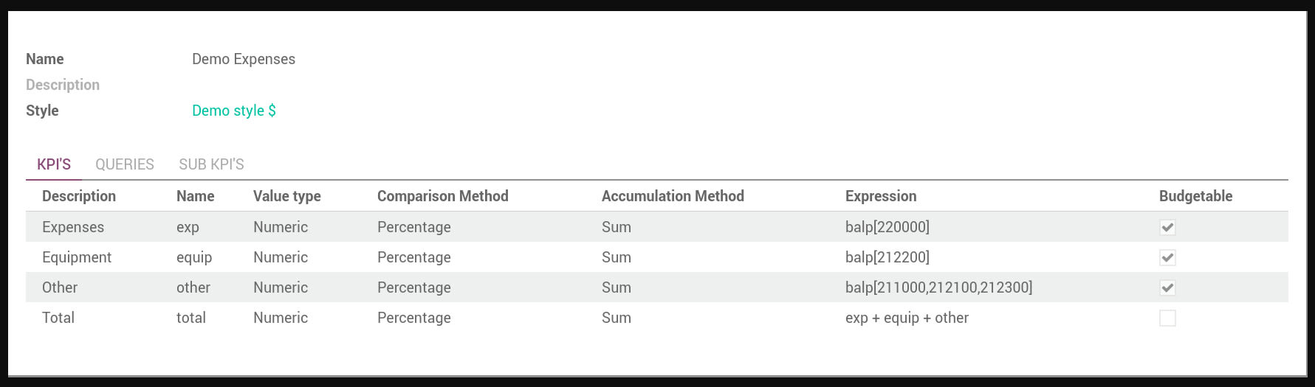
Task: Toggle Budgetable checkbox for Expenses row
Action: point(1167,227)
